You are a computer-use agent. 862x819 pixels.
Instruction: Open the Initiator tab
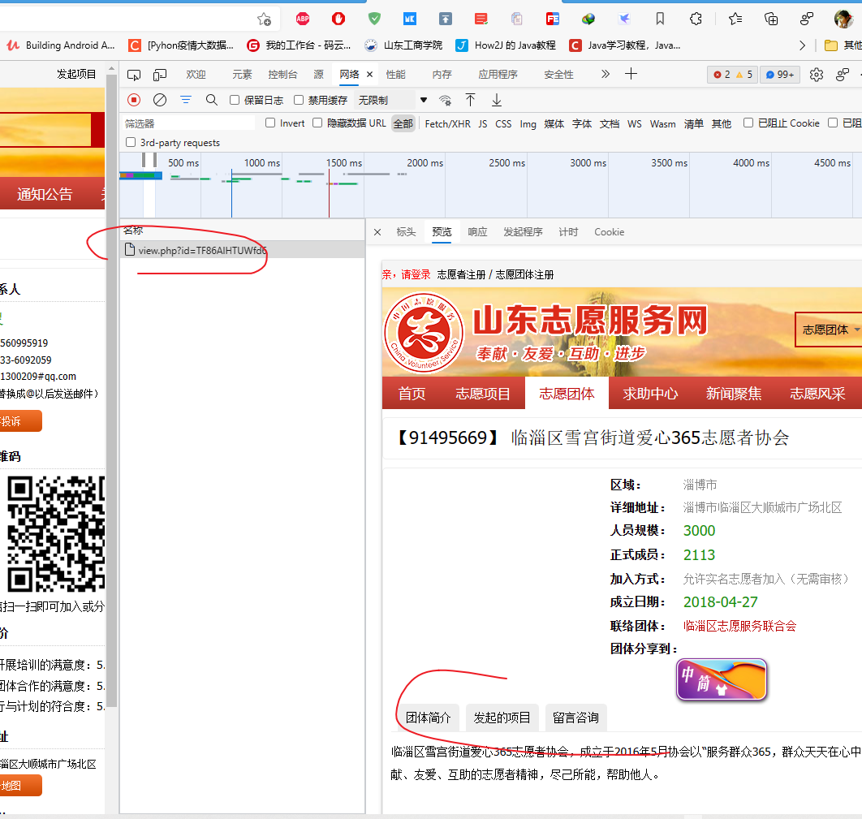[523, 232]
